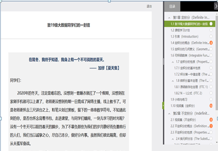
Task: Toggle completion circle for 1.9 小结与练习
Action: pyautogui.click(x=211, y=99)
